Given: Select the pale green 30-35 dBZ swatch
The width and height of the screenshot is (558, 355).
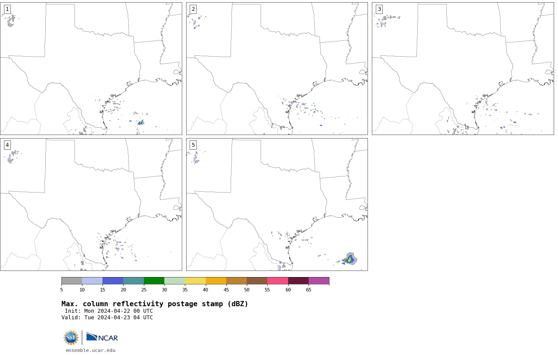Looking at the screenshot, I should tap(174, 281).
